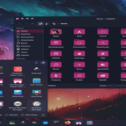Open Pictures in the Places panel
The image size is (126, 126).
pyautogui.click(x=29, y=46)
